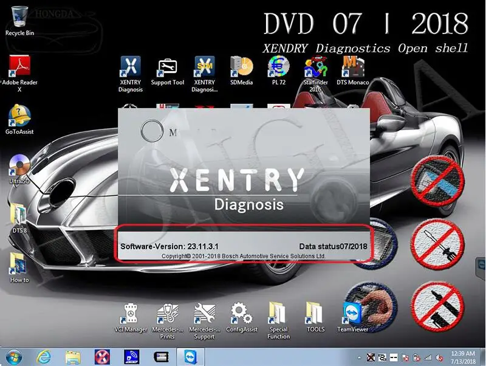Click the black card-shaped taskbar icon
486x366 pixels.
click(x=161, y=357)
